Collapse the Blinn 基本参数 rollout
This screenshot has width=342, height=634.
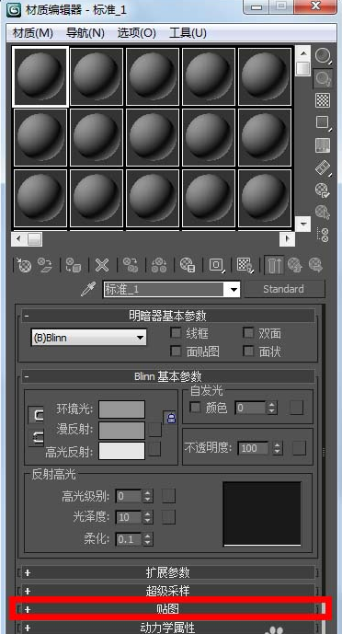pyautogui.click(x=168, y=377)
